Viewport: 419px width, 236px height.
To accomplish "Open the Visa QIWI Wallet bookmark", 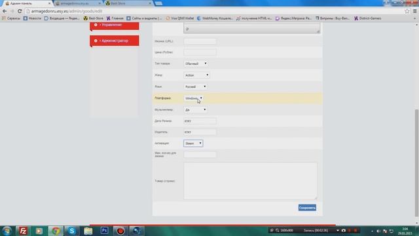I will 179,18.
